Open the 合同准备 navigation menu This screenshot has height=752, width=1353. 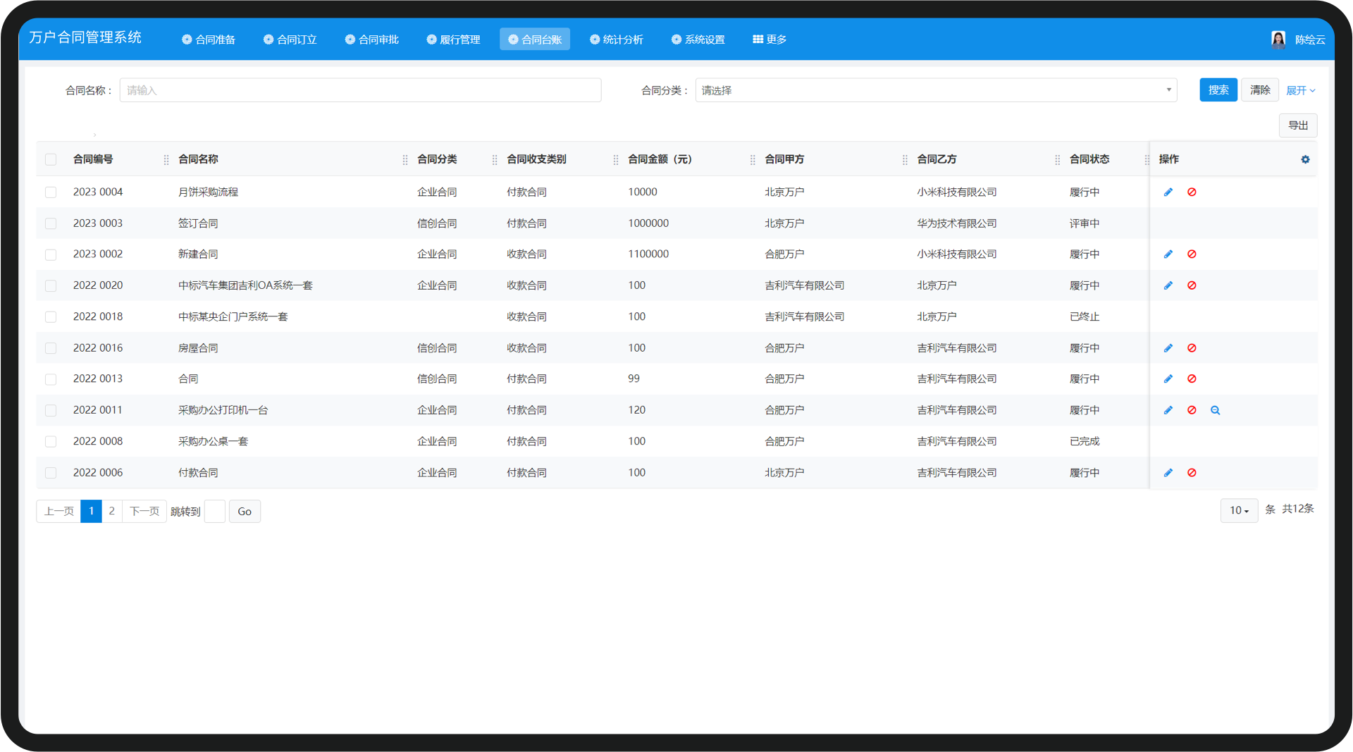pyautogui.click(x=209, y=39)
